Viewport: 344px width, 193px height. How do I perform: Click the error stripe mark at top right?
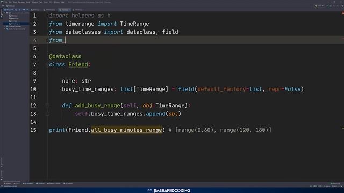coord(342,13)
